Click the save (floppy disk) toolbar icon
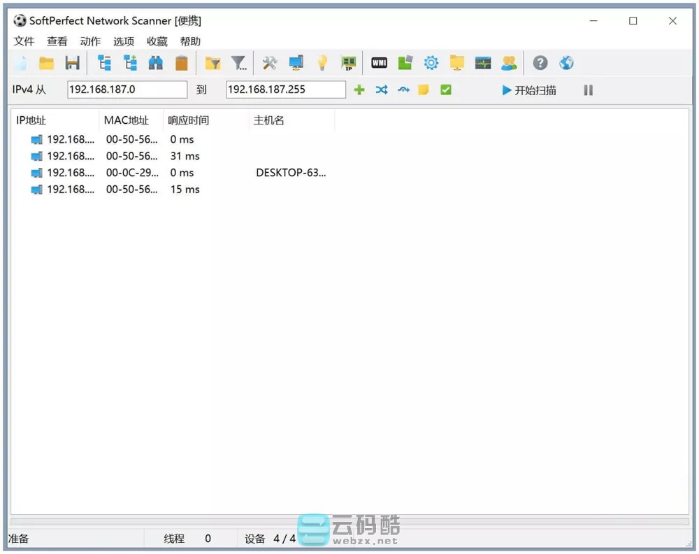 click(x=72, y=64)
